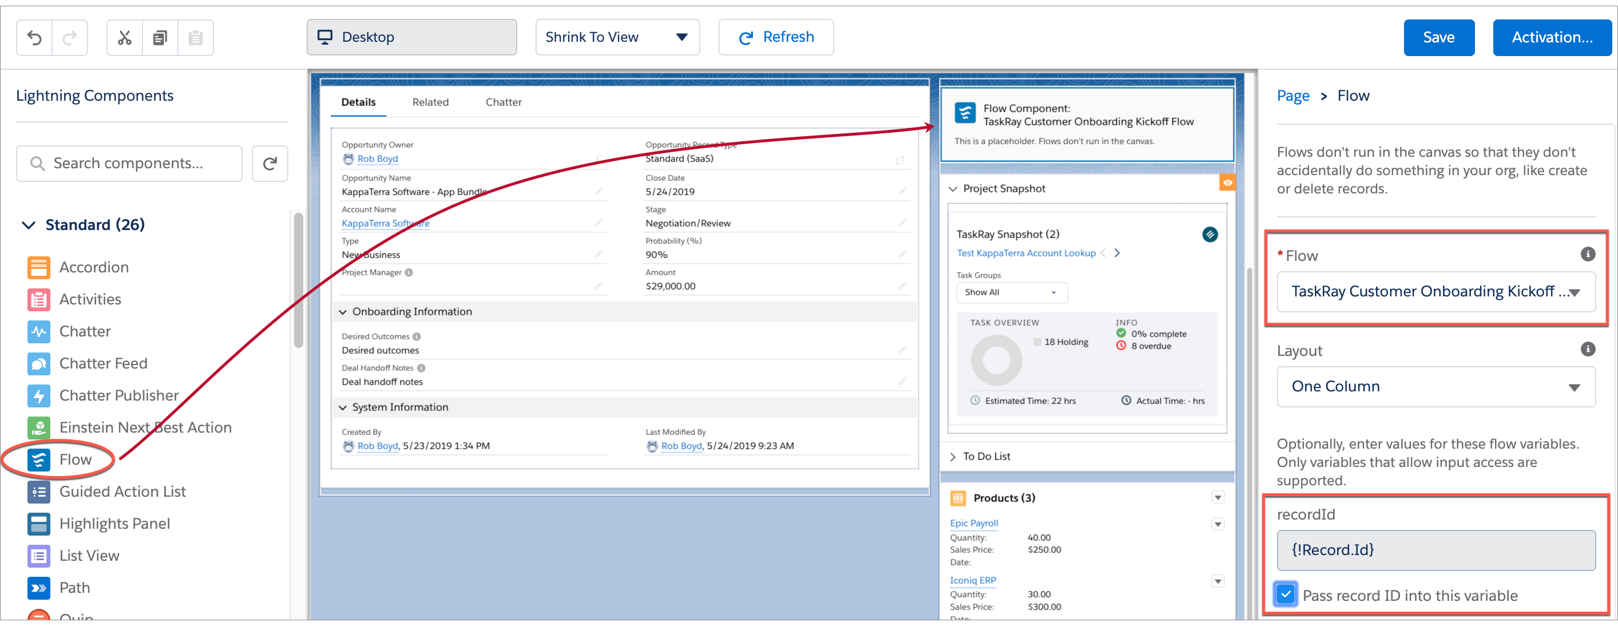
Task: Open the Iconiq ERP row dropdown
Action: click(1218, 581)
